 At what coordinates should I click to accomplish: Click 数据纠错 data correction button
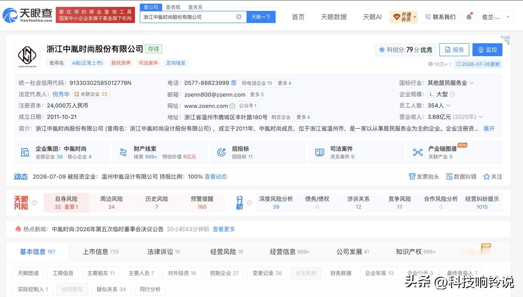(x=461, y=176)
